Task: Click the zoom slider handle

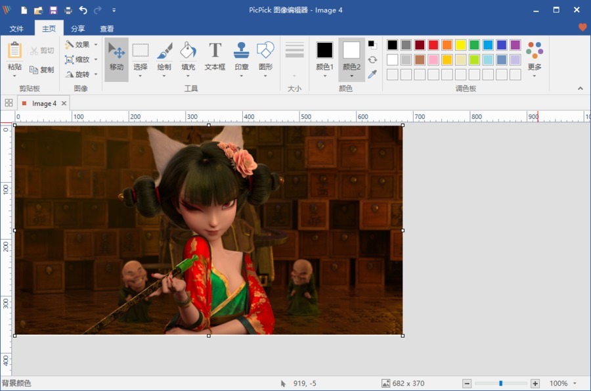Action: pos(500,383)
